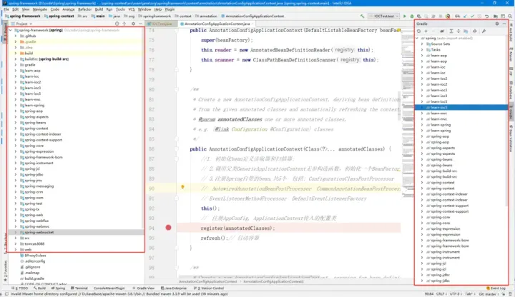Hide the Gradle tool window
The width and height of the screenshot is (515, 297).
coord(504,24)
